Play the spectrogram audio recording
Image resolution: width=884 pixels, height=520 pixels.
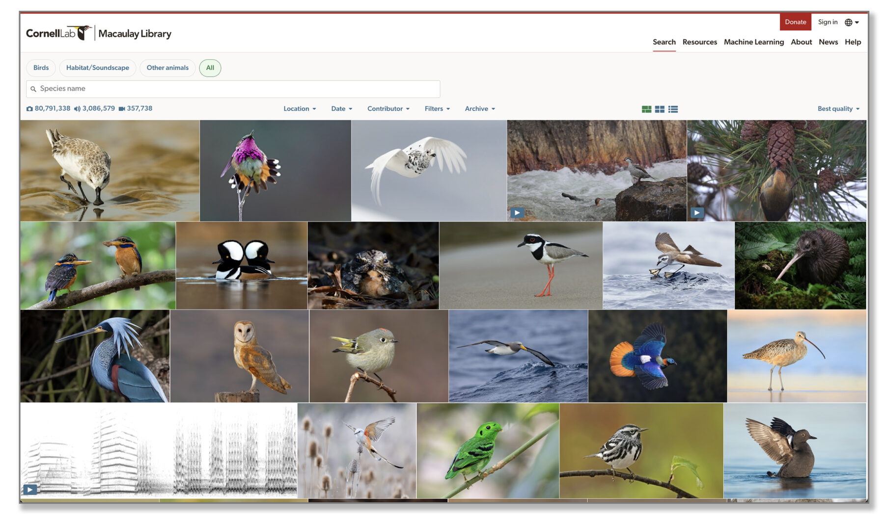[x=30, y=489]
